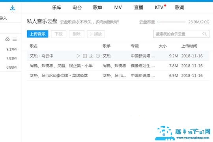
Task: Click the 7.8M size value
Action: click(x=174, y=65)
